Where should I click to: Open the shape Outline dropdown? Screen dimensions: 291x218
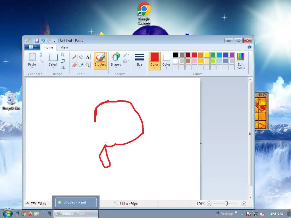click(x=126, y=55)
